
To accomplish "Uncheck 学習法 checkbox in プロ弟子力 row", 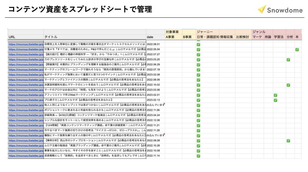I will (x=275, y=100).
